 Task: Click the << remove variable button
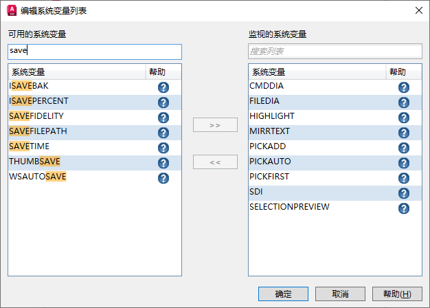(215, 162)
